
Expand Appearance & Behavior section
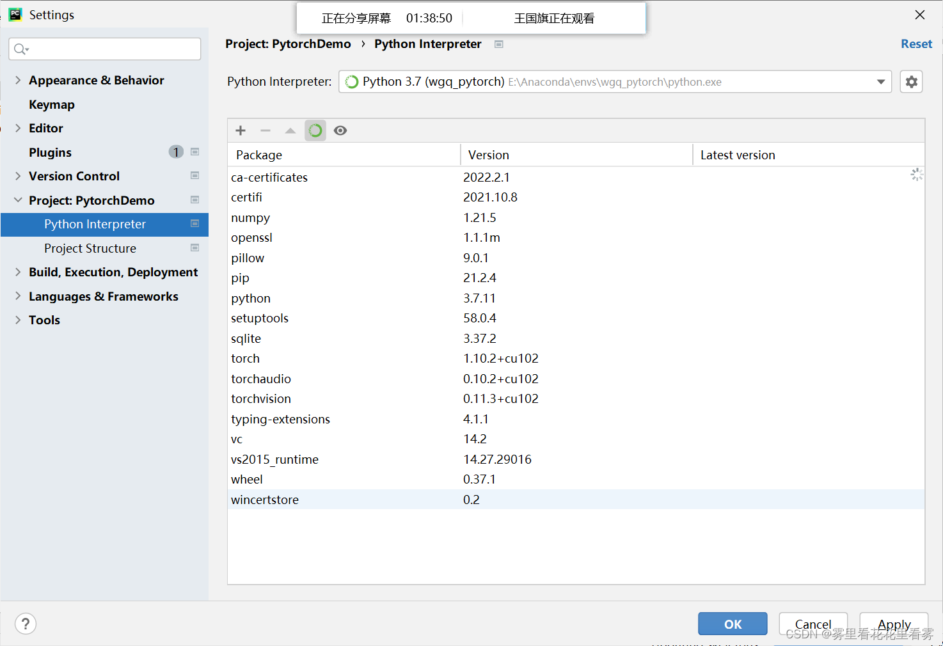click(18, 80)
